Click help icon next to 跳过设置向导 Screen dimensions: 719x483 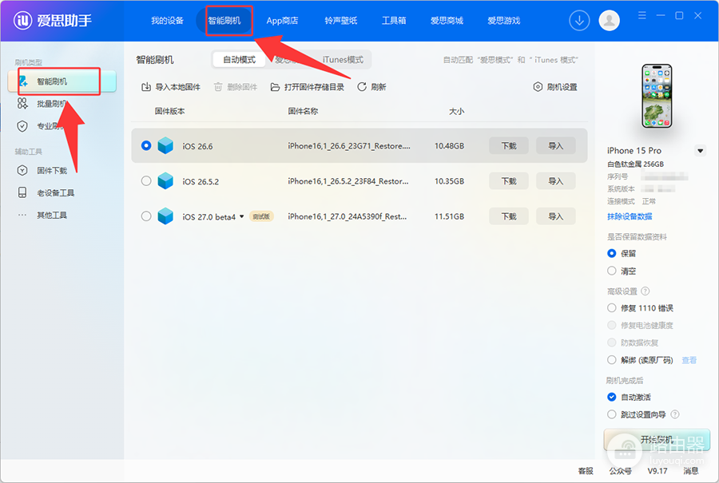[675, 414]
